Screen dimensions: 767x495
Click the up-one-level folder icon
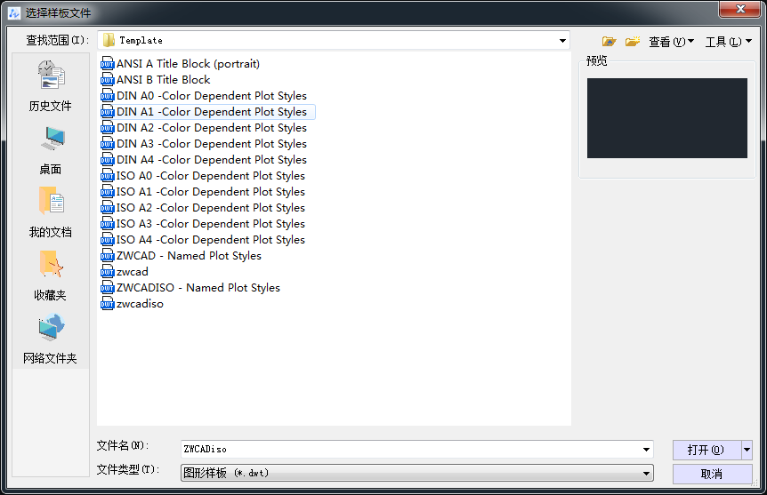(609, 42)
